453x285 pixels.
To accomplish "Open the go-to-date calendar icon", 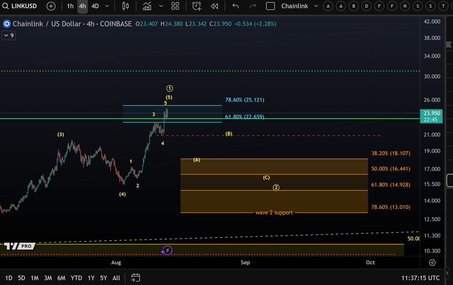I will (136, 278).
